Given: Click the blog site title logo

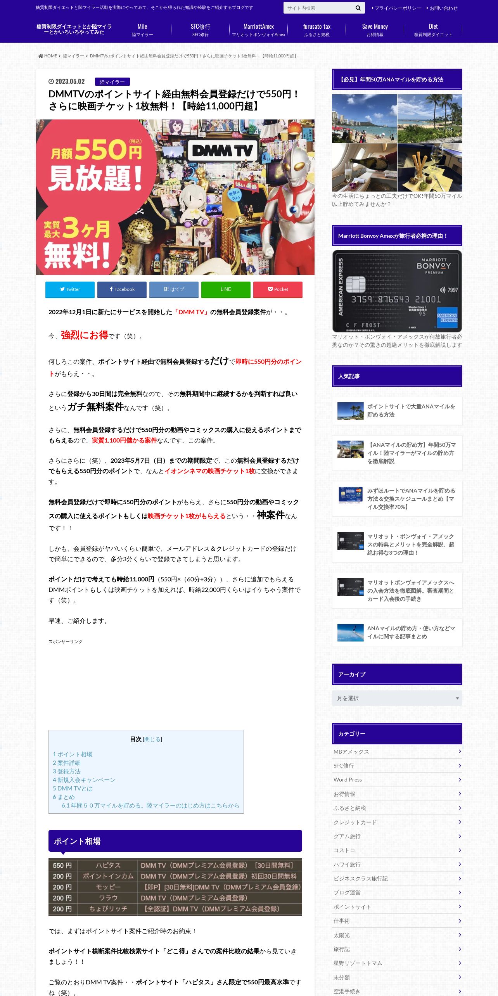Looking at the screenshot, I should pyautogui.click(x=74, y=29).
